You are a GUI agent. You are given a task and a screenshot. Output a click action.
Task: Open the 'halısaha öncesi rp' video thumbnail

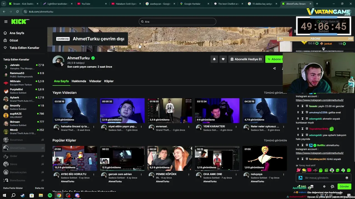coord(75,111)
